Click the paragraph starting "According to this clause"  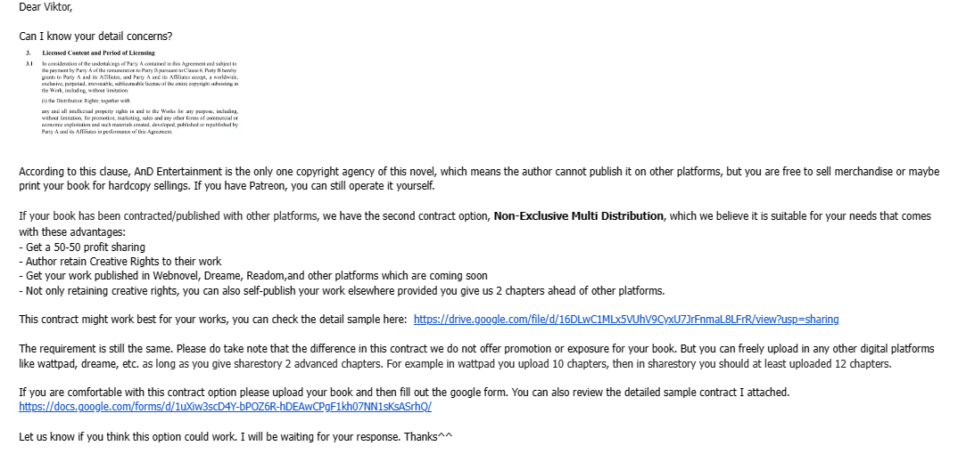(x=357, y=171)
